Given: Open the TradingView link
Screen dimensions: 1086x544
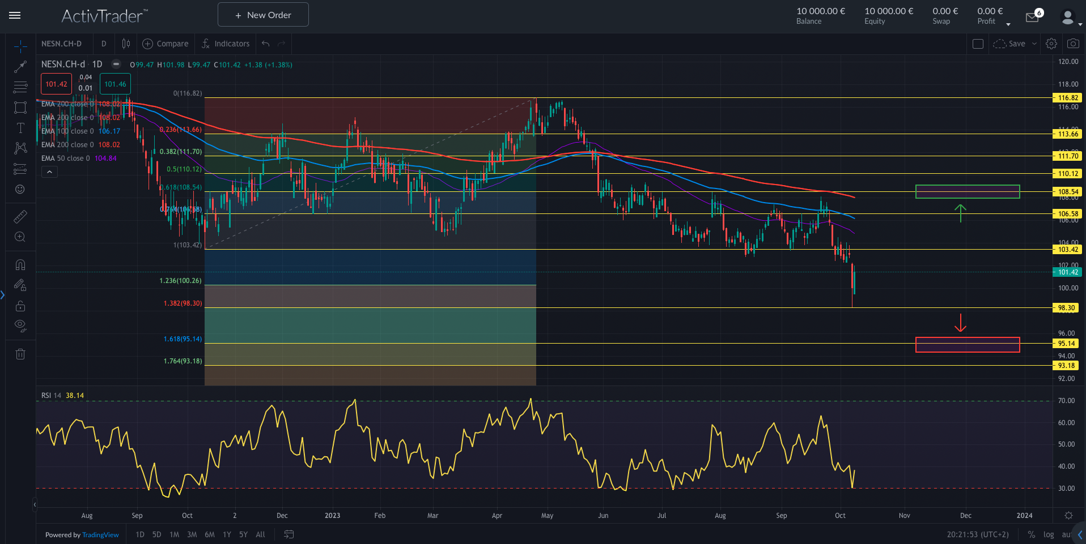Looking at the screenshot, I should coord(100,534).
